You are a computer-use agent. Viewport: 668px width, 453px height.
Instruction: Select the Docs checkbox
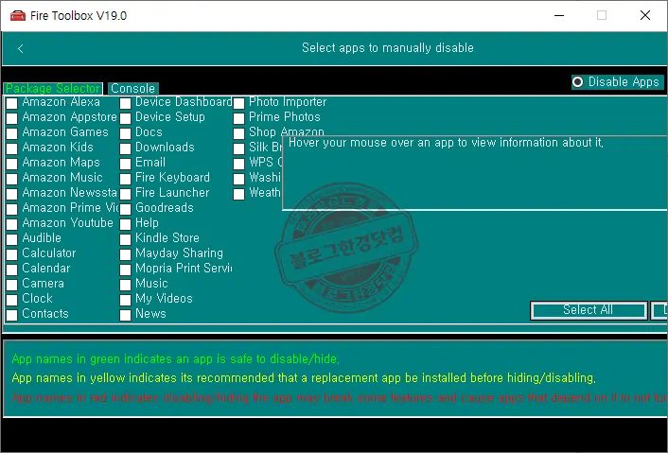click(125, 133)
